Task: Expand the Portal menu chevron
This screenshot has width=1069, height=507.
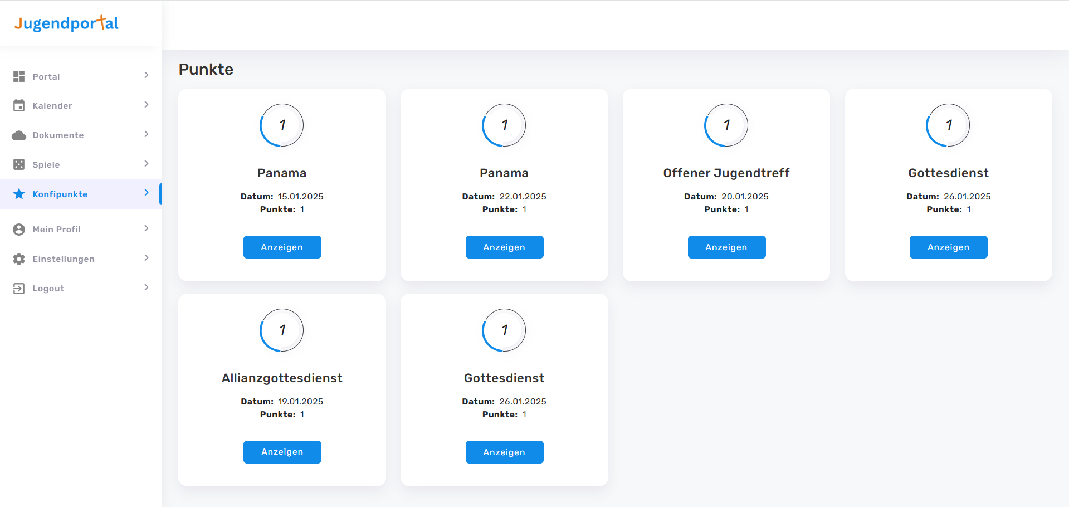Action: (x=147, y=75)
